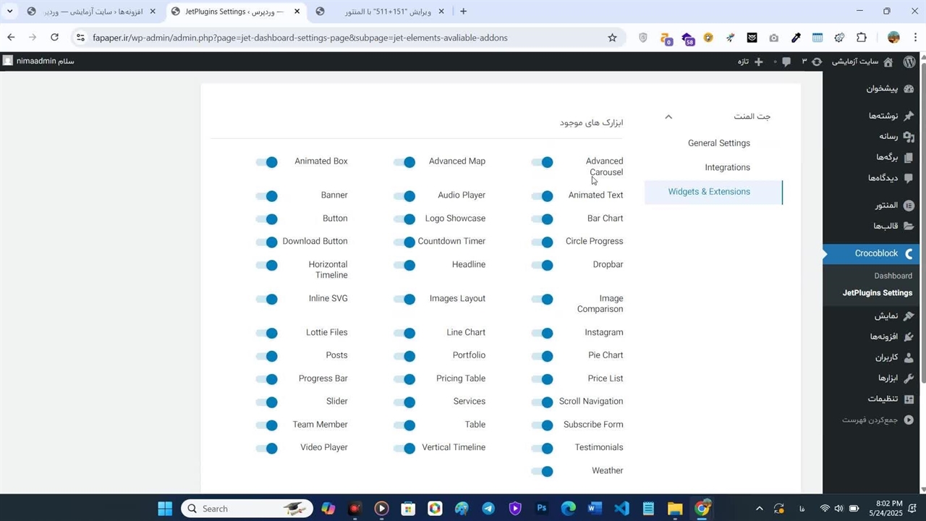Bookmark this page with the star icon
Viewport: 926px width, 521px height.
point(612,38)
